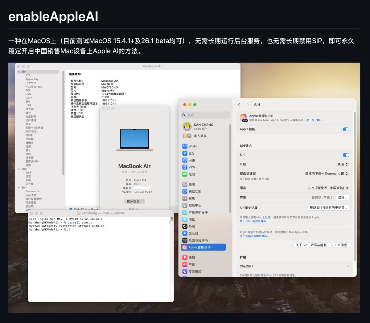Image resolution: width=370 pixels, height=323 pixels.
Task: Open the 进一步了解... link
Action: 314,120
